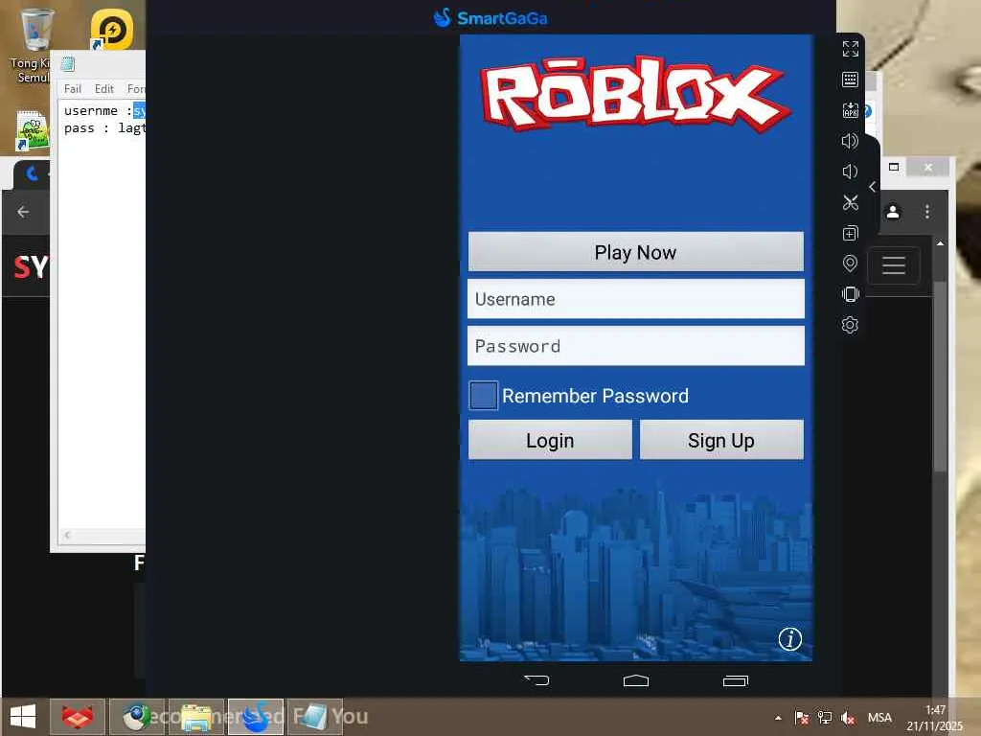Click the muted volume tray icon
Screen dimensions: 981x736
(x=848, y=718)
